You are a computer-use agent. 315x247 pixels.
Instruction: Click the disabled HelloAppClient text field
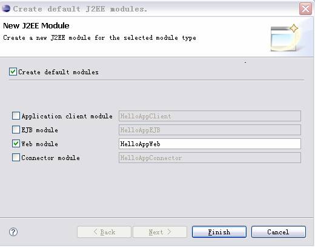point(210,116)
